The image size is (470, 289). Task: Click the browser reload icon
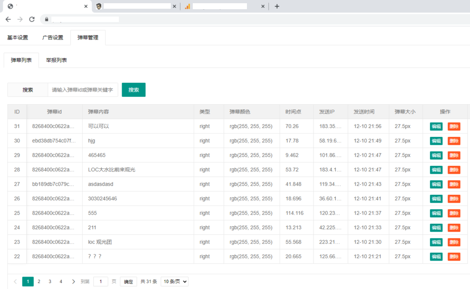click(32, 19)
